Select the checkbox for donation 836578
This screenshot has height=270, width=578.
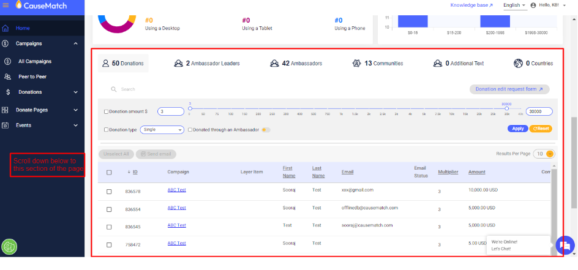[109, 192]
